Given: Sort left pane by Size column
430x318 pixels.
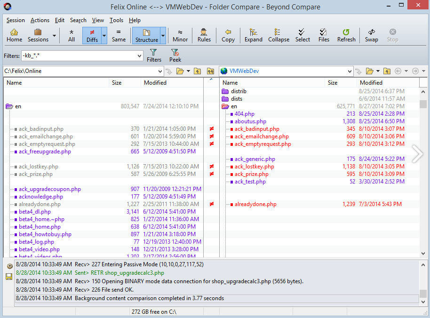Looking at the screenshot, I should tap(125, 83).
